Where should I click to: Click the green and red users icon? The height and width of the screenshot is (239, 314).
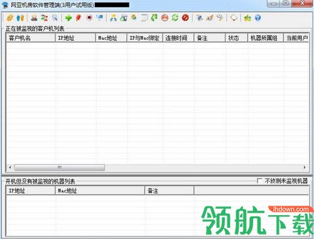[x=45, y=18]
